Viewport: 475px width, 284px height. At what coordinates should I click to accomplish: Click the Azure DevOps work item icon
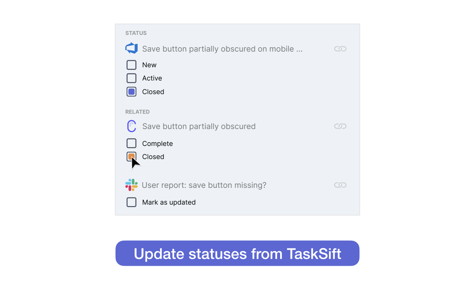131,48
